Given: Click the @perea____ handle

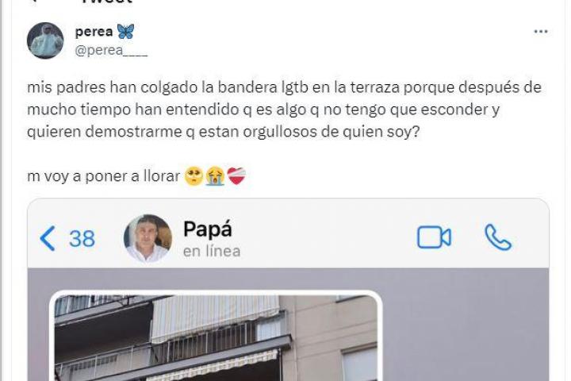Looking at the screenshot, I should pyautogui.click(x=111, y=50).
